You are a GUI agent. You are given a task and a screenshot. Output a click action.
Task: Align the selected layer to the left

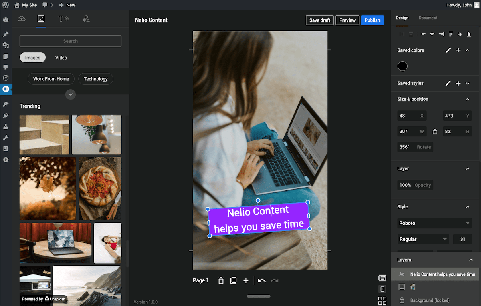point(423,34)
